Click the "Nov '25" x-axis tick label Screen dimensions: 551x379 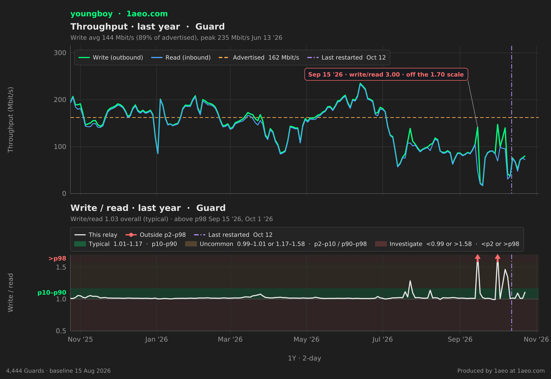[80, 340]
